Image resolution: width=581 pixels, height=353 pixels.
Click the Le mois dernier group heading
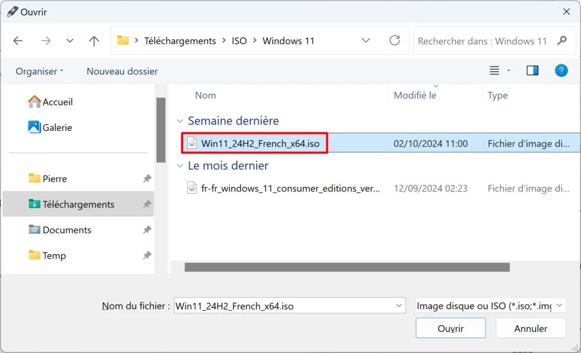click(x=228, y=165)
